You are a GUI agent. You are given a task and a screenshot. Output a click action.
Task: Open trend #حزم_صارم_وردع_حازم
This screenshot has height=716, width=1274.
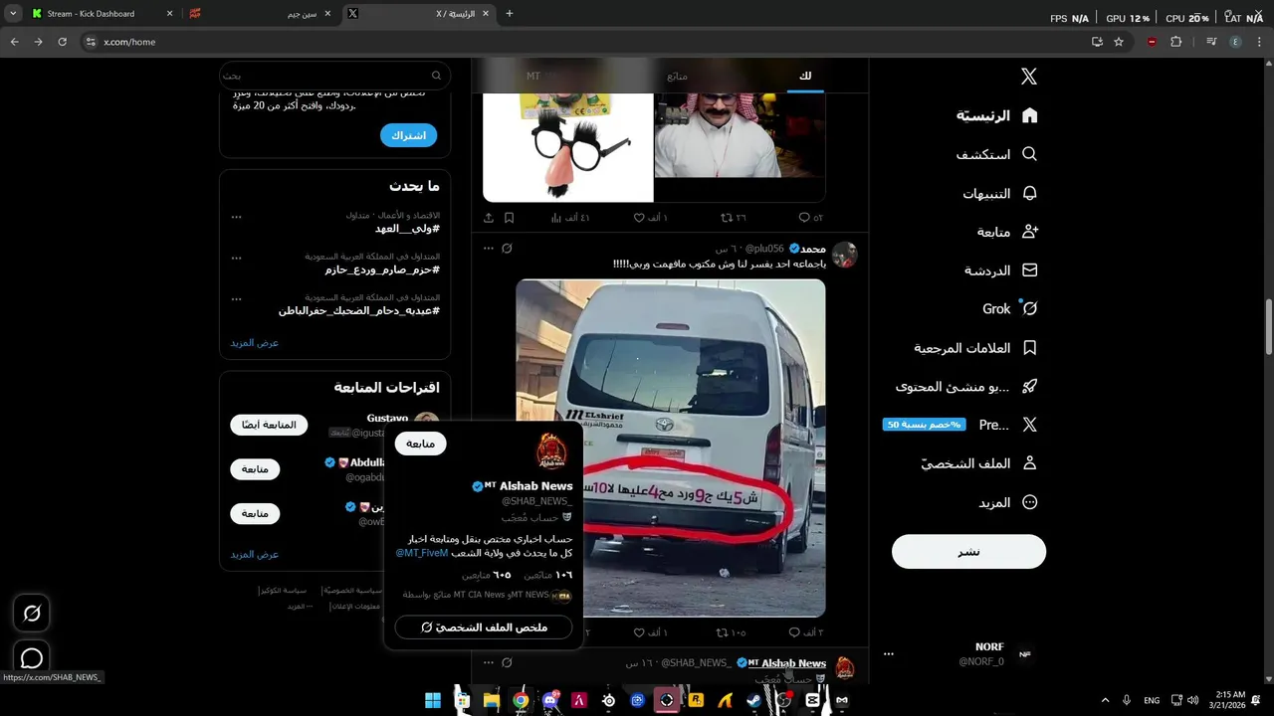382,269
